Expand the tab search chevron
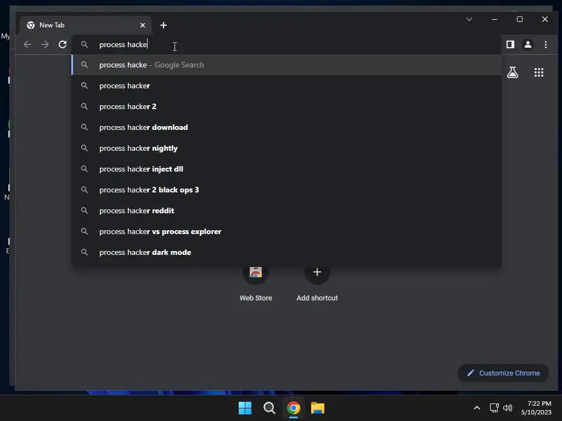The height and width of the screenshot is (421, 562). pos(469,19)
